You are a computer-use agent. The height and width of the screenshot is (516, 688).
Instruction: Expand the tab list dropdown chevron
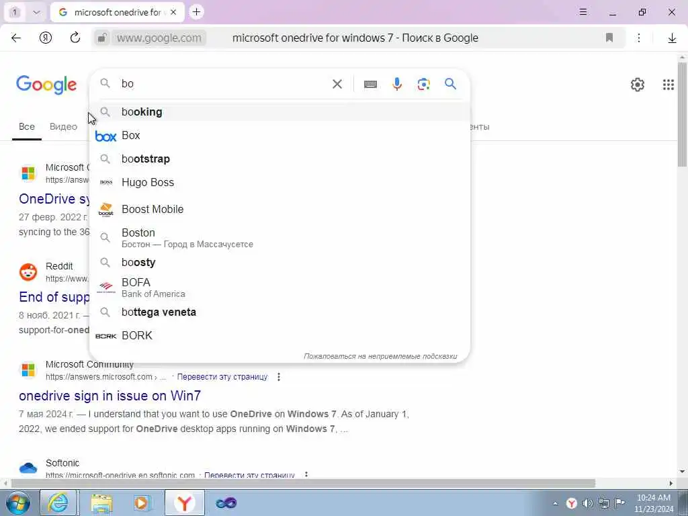coord(36,12)
